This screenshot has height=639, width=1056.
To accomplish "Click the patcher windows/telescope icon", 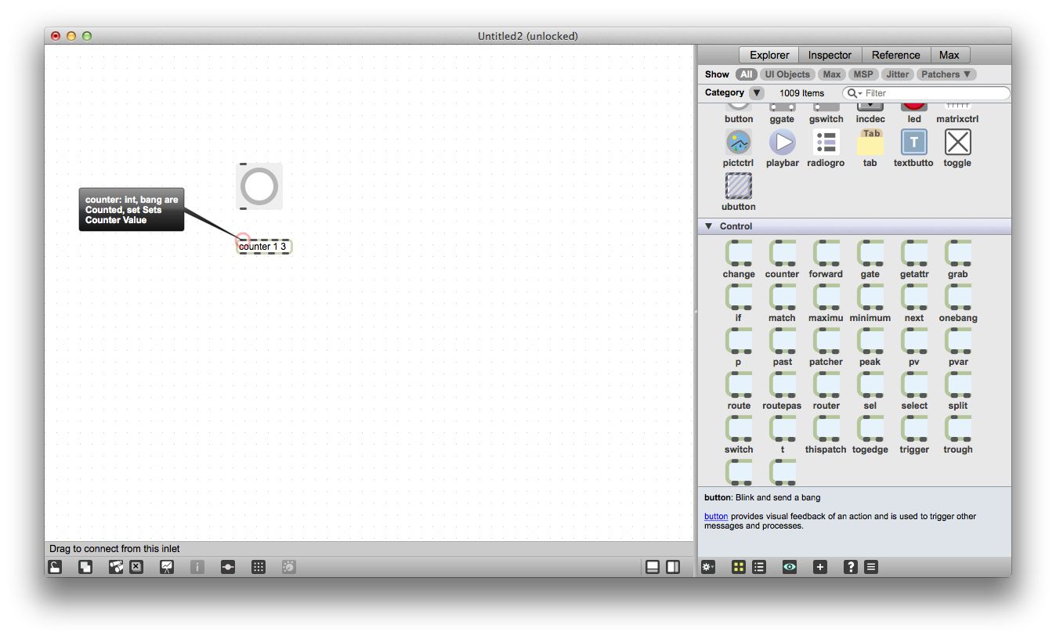I will (x=116, y=567).
